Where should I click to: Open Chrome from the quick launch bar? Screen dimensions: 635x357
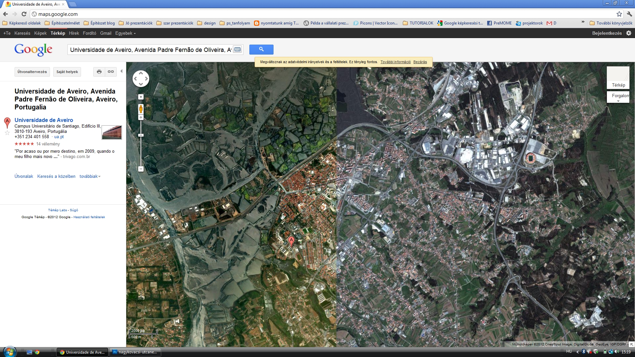37,352
